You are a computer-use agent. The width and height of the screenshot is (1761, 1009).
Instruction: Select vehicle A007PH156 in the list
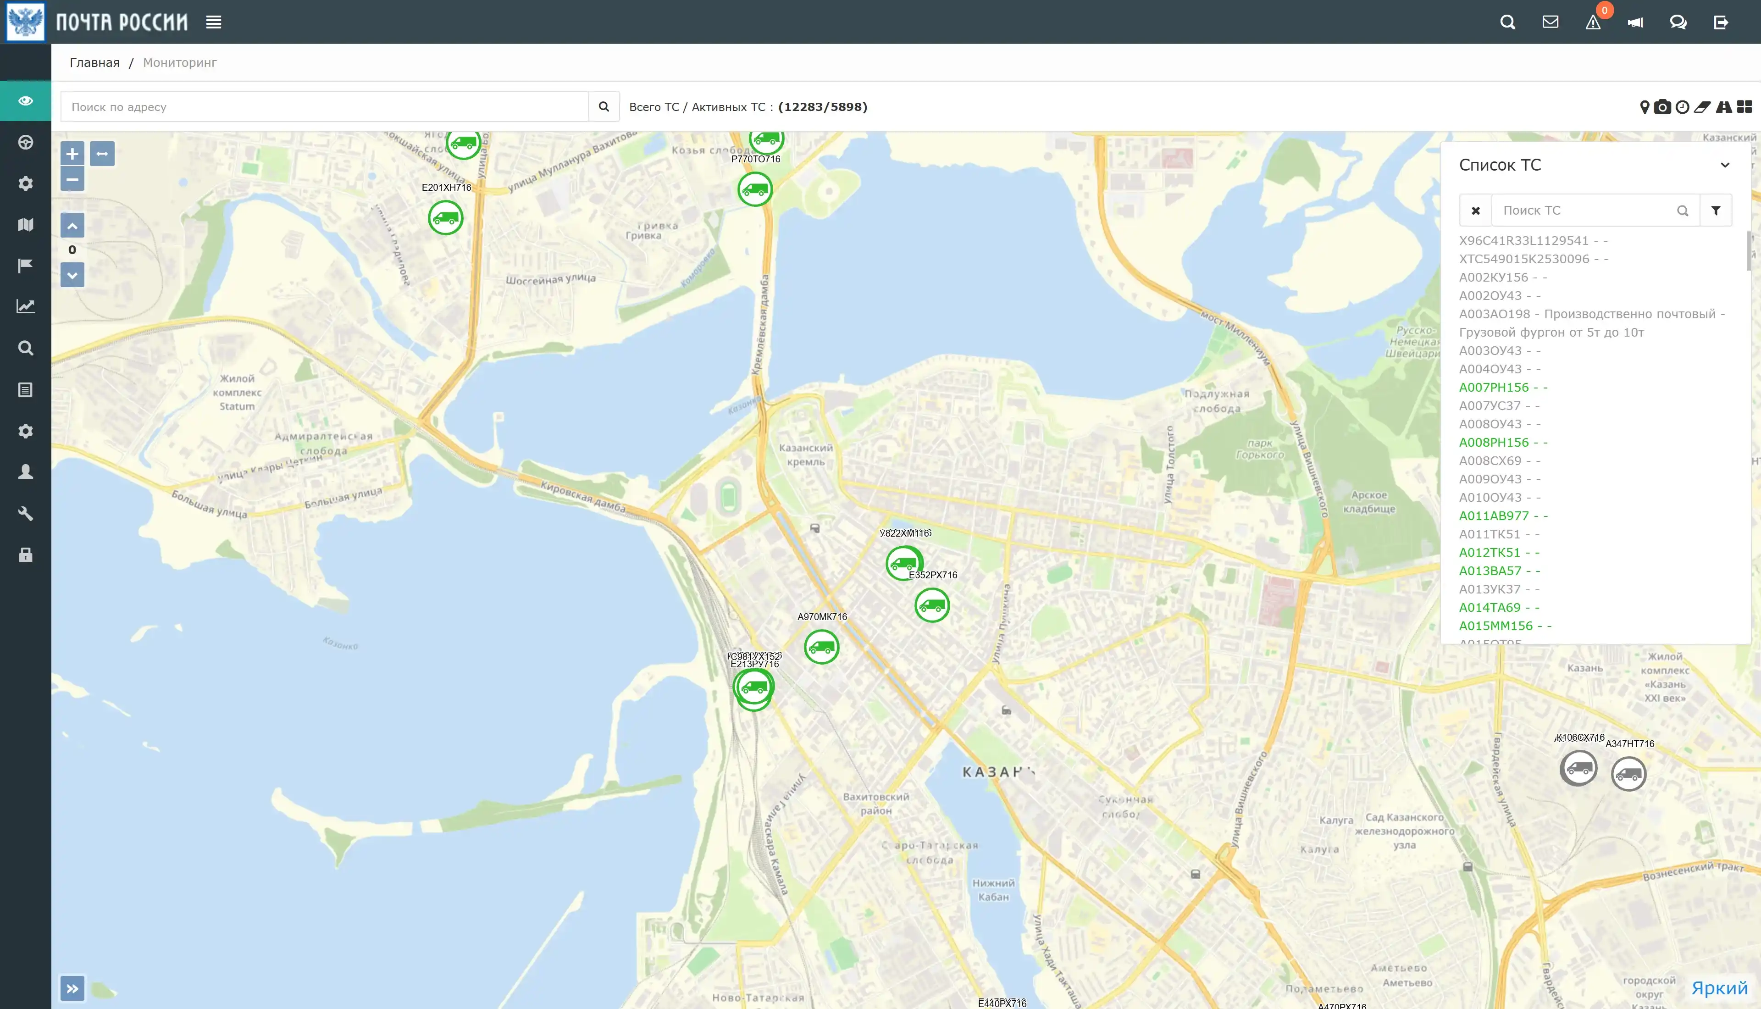point(1503,388)
